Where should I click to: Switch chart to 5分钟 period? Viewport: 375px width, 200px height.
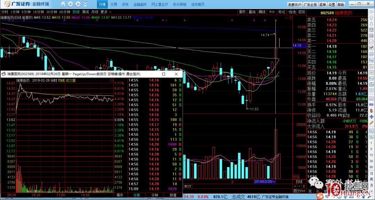[26, 12]
